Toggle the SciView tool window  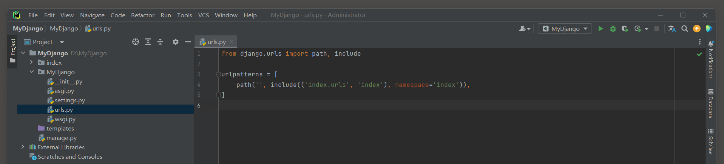[x=711, y=141]
